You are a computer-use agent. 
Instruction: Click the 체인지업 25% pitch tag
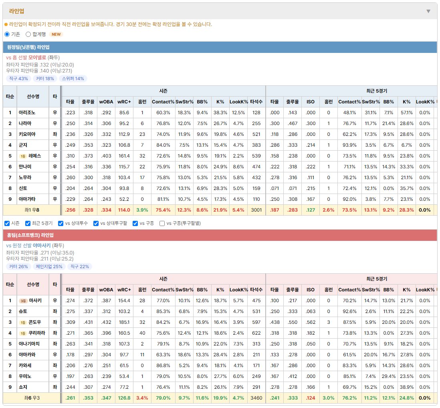(49, 267)
